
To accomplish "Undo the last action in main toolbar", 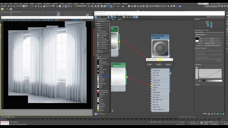I will [2, 6].
